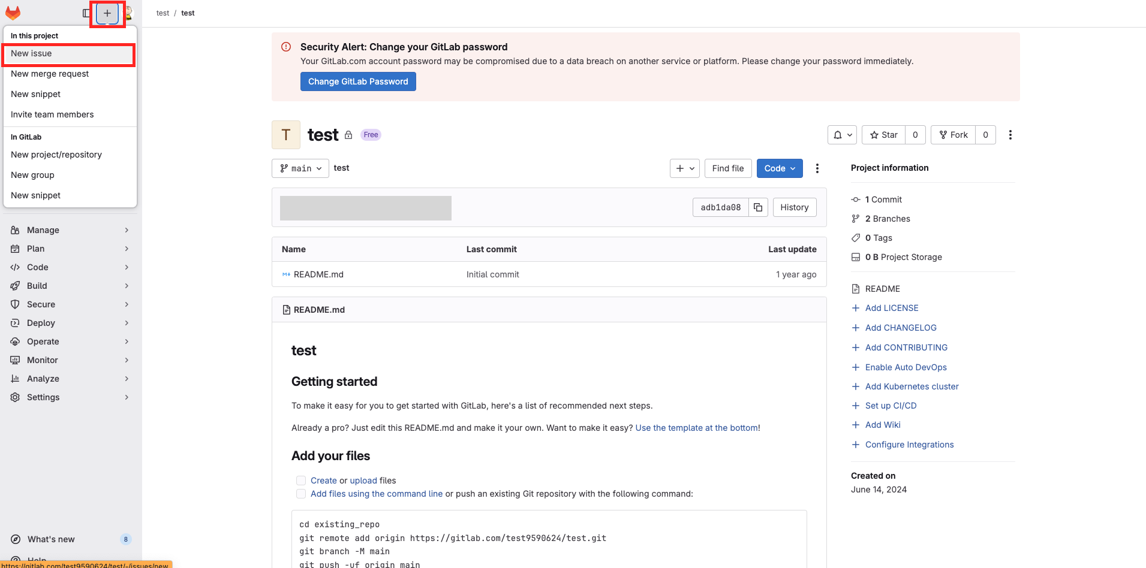Click the tag icon next to 0 Tags

(x=856, y=238)
